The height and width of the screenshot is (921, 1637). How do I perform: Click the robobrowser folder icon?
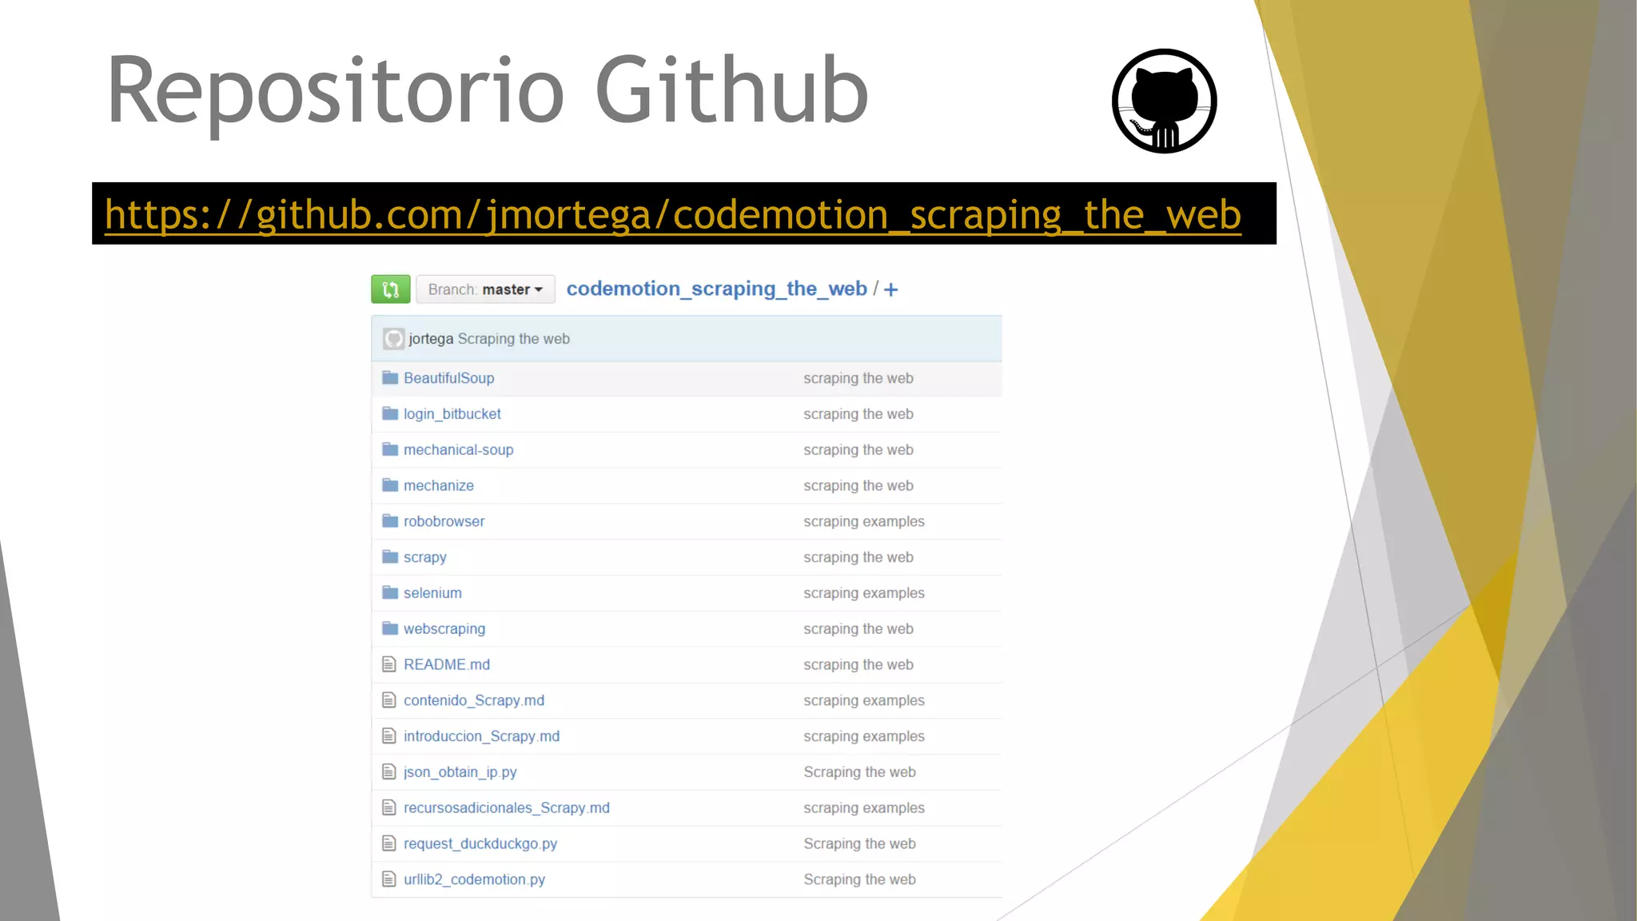pyautogui.click(x=390, y=521)
